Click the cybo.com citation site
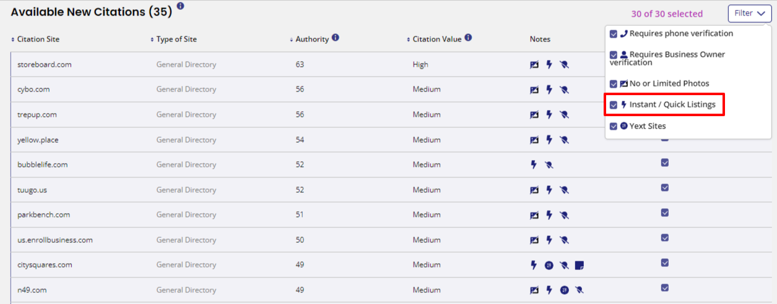This screenshot has width=777, height=304. (33, 90)
